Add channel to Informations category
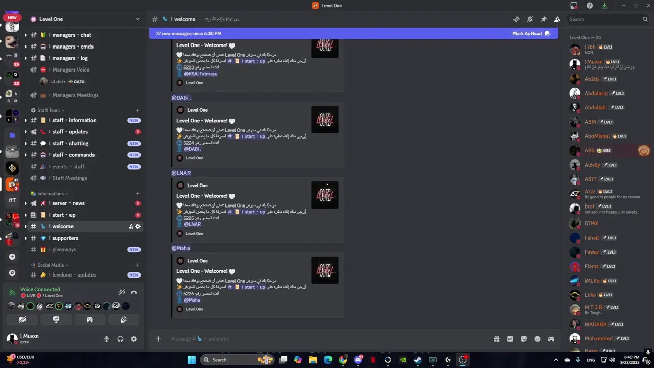Image resolution: width=654 pixels, height=368 pixels. click(138, 194)
